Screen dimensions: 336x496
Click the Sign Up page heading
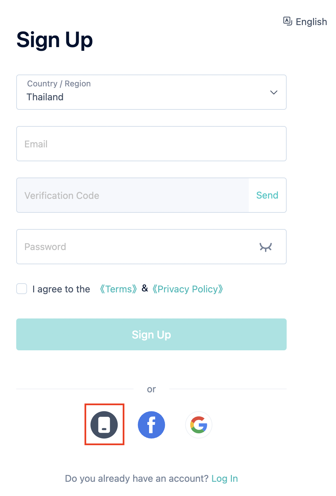[54, 40]
